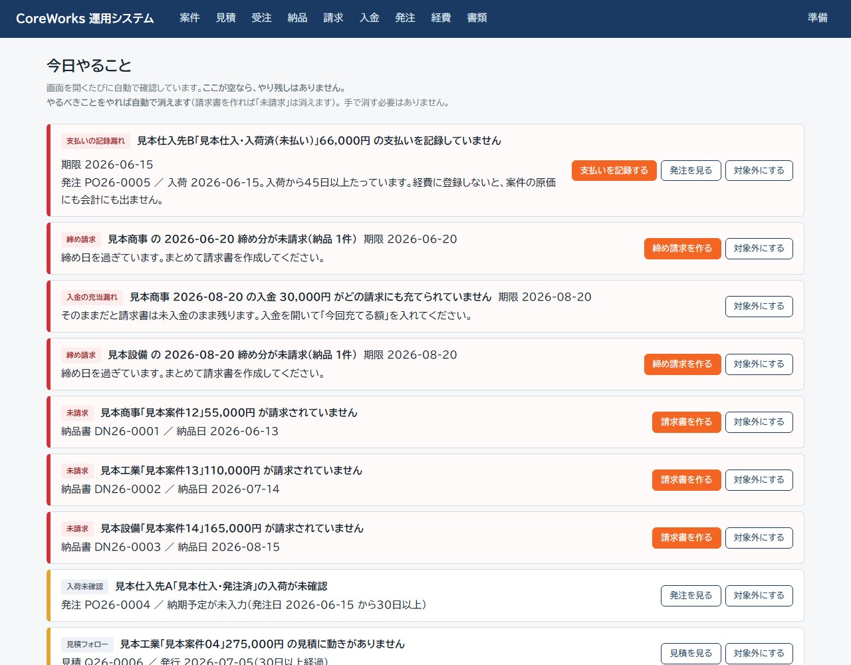Open the 請求 menu item
Viewport: 851px width, 665px height.
pos(333,18)
